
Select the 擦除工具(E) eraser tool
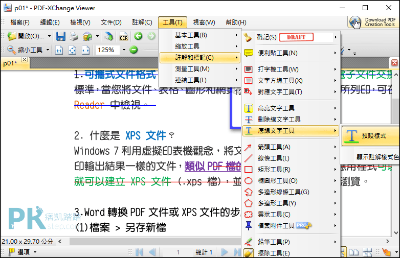tap(291, 253)
